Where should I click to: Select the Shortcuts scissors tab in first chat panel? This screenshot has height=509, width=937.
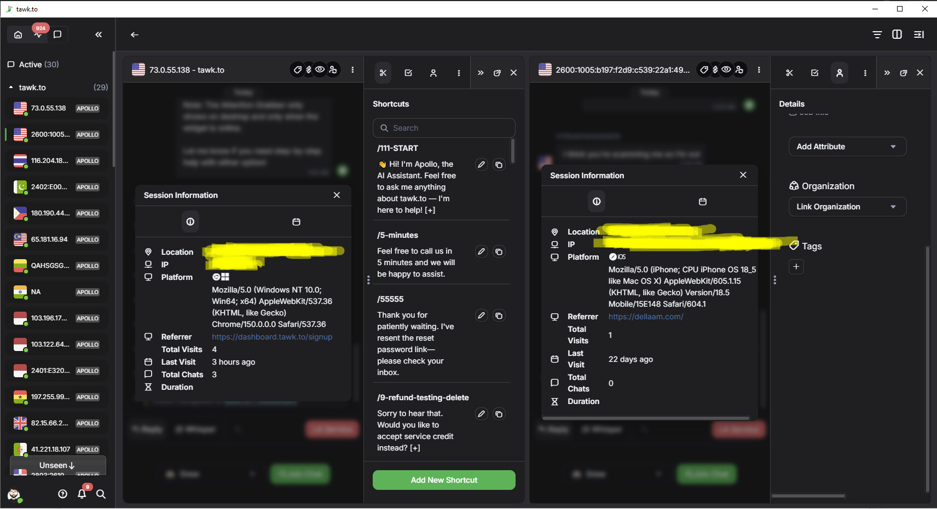[x=383, y=73]
